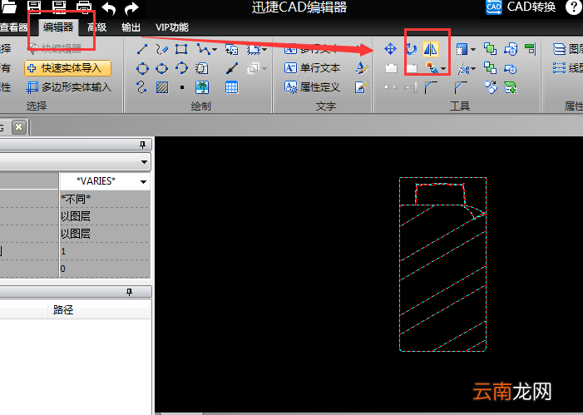
Task: Switch to the 编辑器 tab
Action: (x=58, y=27)
